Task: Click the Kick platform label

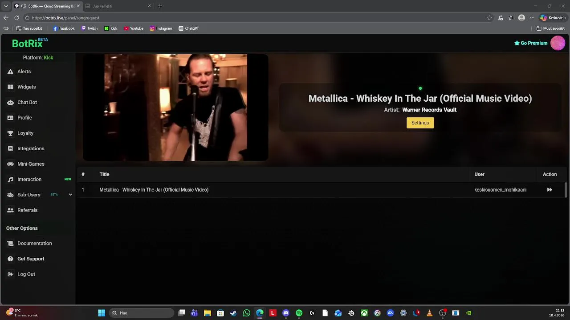Action: [x=48, y=58]
